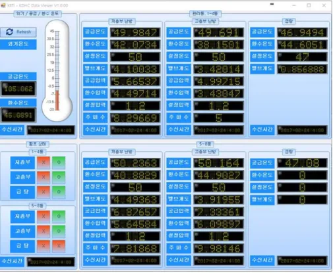
Task: Click 수신시간 timestamp below the thermometer panel
Action: tap(51, 130)
